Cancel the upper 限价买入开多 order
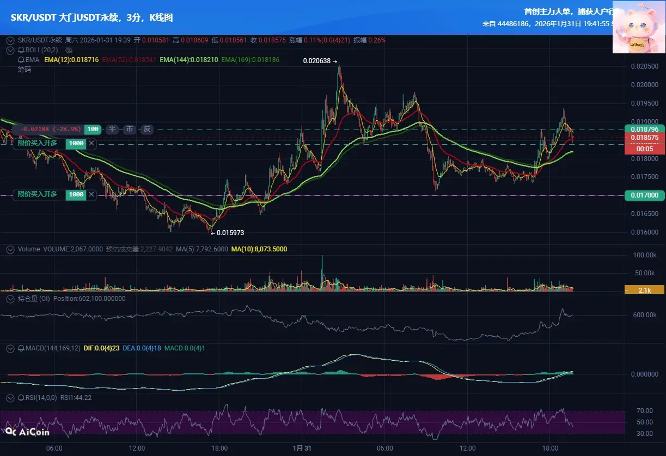The height and width of the screenshot is (456, 666). point(91,143)
